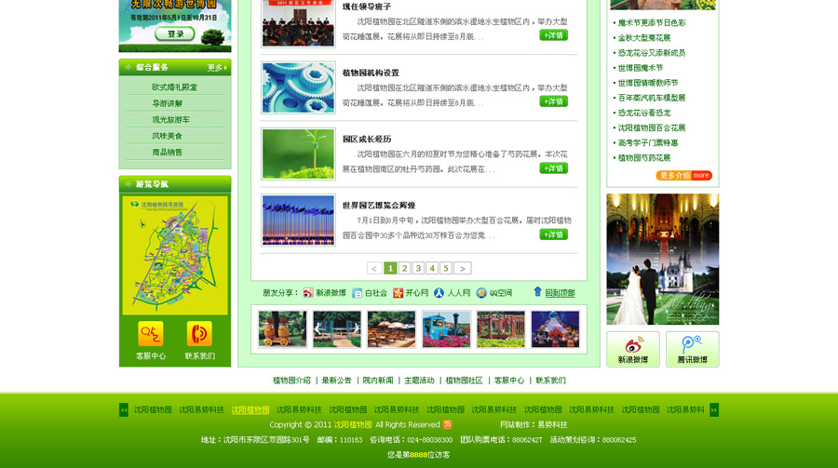
Task: Share via the QQ空间 icon
Action: (x=481, y=293)
